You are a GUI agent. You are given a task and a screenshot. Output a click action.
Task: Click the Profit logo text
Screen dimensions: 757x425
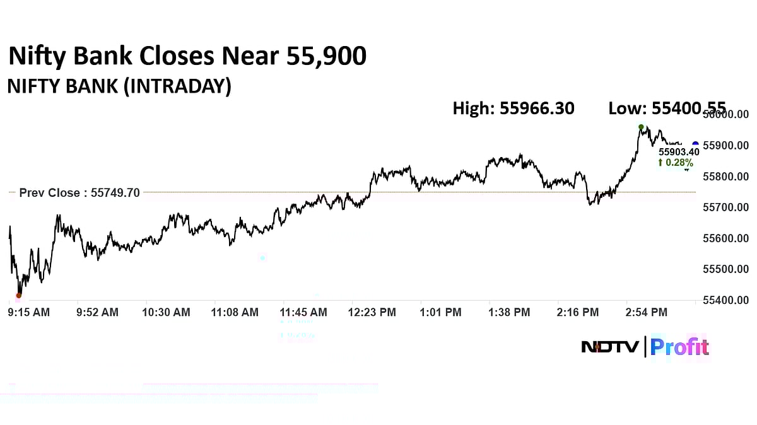click(679, 347)
